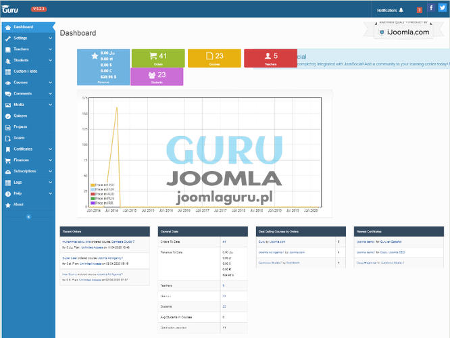Click the General Stats panel header
The width and height of the screenshot is (450, 338).
(x=203, y=231)
